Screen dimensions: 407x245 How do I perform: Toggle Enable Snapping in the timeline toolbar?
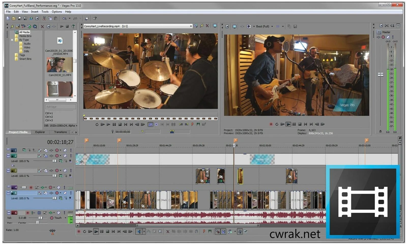coord(217,232)
